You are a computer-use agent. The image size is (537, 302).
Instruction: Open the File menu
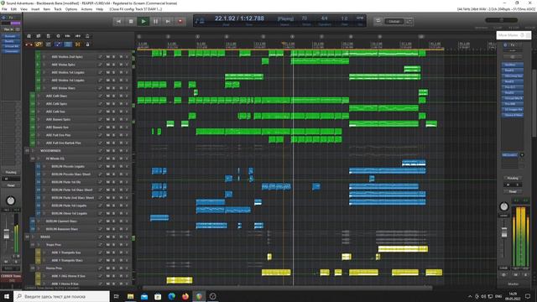click(x=4, y=9)
